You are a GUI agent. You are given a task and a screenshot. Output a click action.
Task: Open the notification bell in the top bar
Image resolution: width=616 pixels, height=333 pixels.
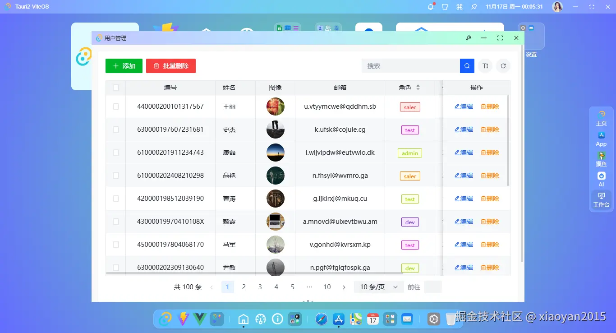point(430,6)
